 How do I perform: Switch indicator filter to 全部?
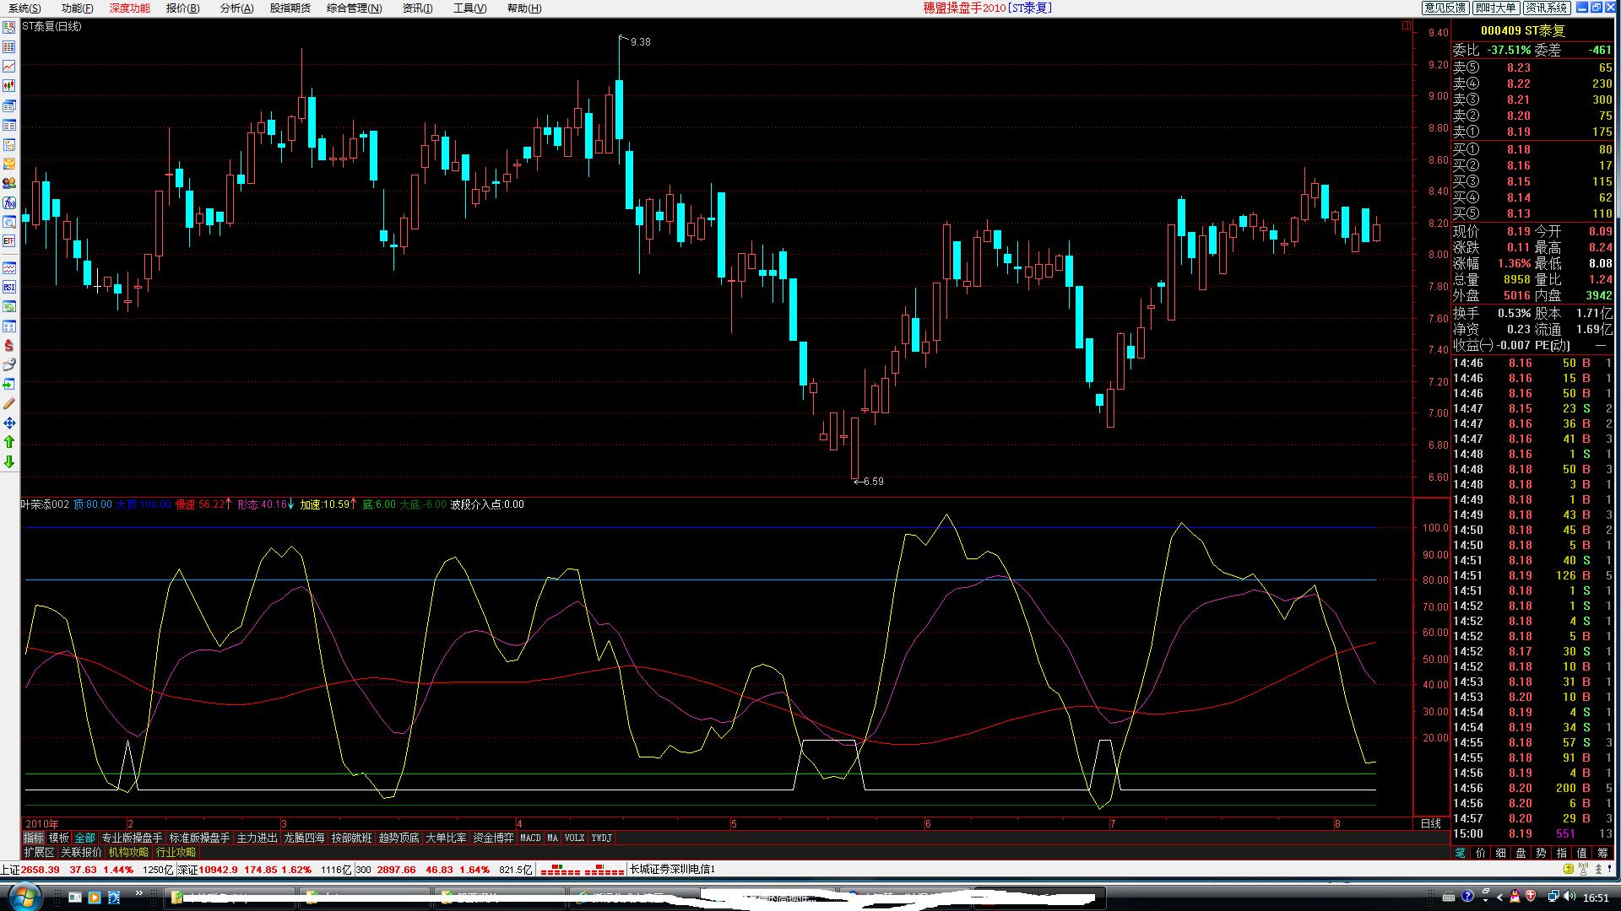point(84,838)
